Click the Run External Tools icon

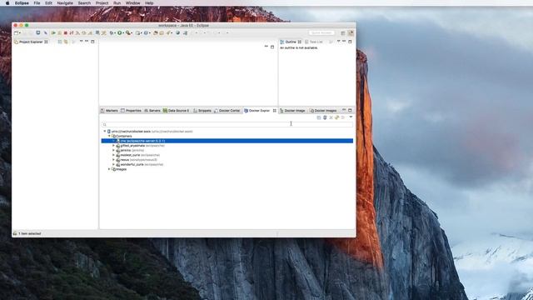128,33
